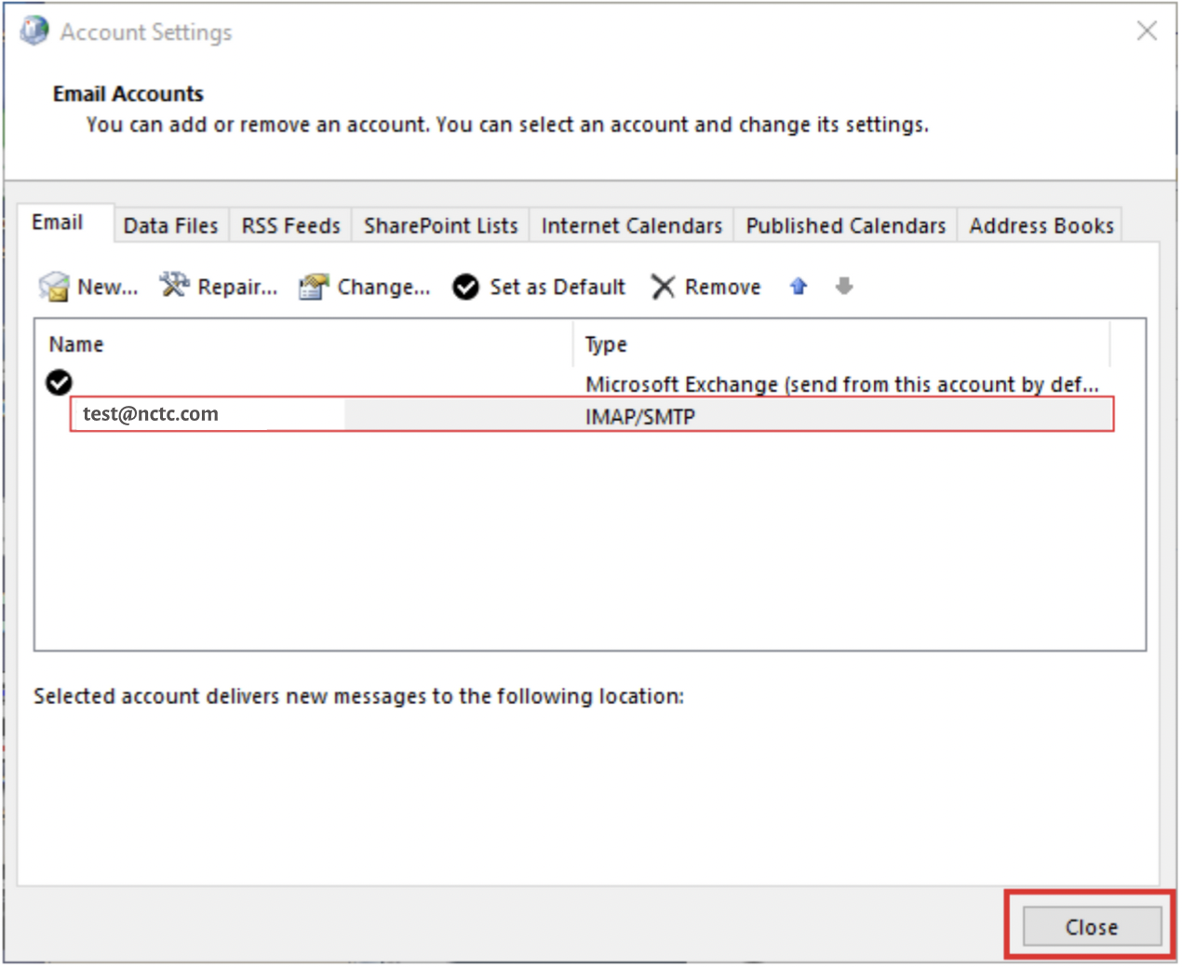Image resolution: width=1182 pixels, height=968 pixels.
Task: Select the default Microsoft Exchange account checkmark
Action: [58, 382]
